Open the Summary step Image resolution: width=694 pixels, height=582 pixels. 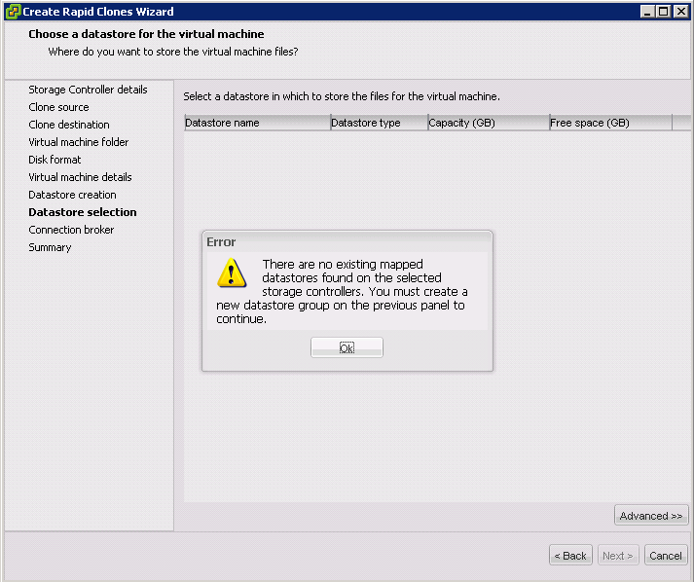click(50, 247)
